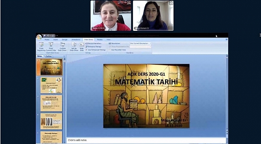This screenshot has width=261, height=144.
Task: Click the Resolution label icon in Monitors group
Action: [x=110, y=43]
